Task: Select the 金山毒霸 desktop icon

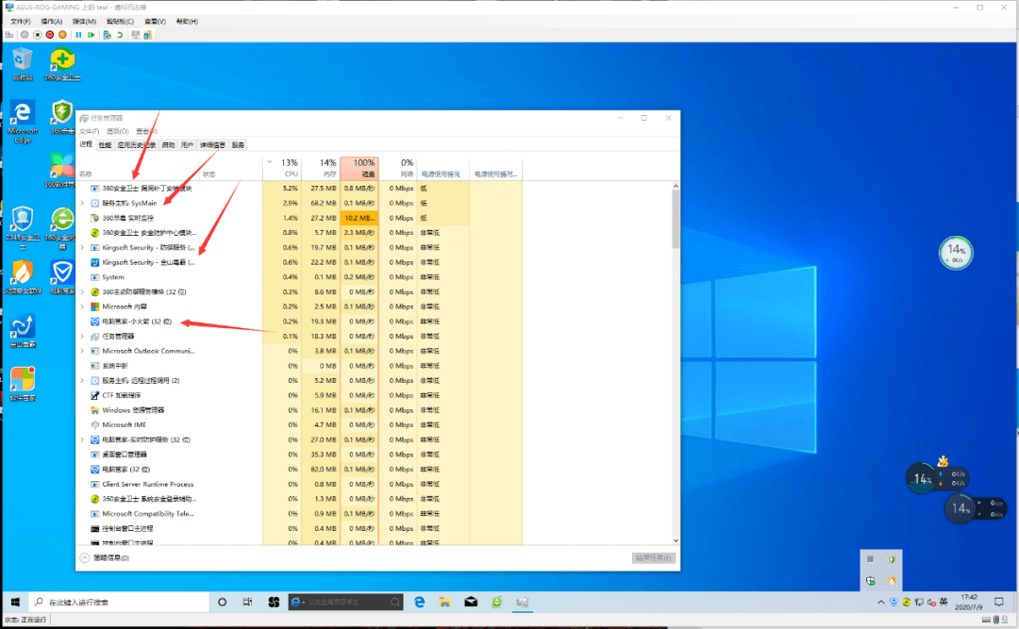Action: click(x=23, y=331)
